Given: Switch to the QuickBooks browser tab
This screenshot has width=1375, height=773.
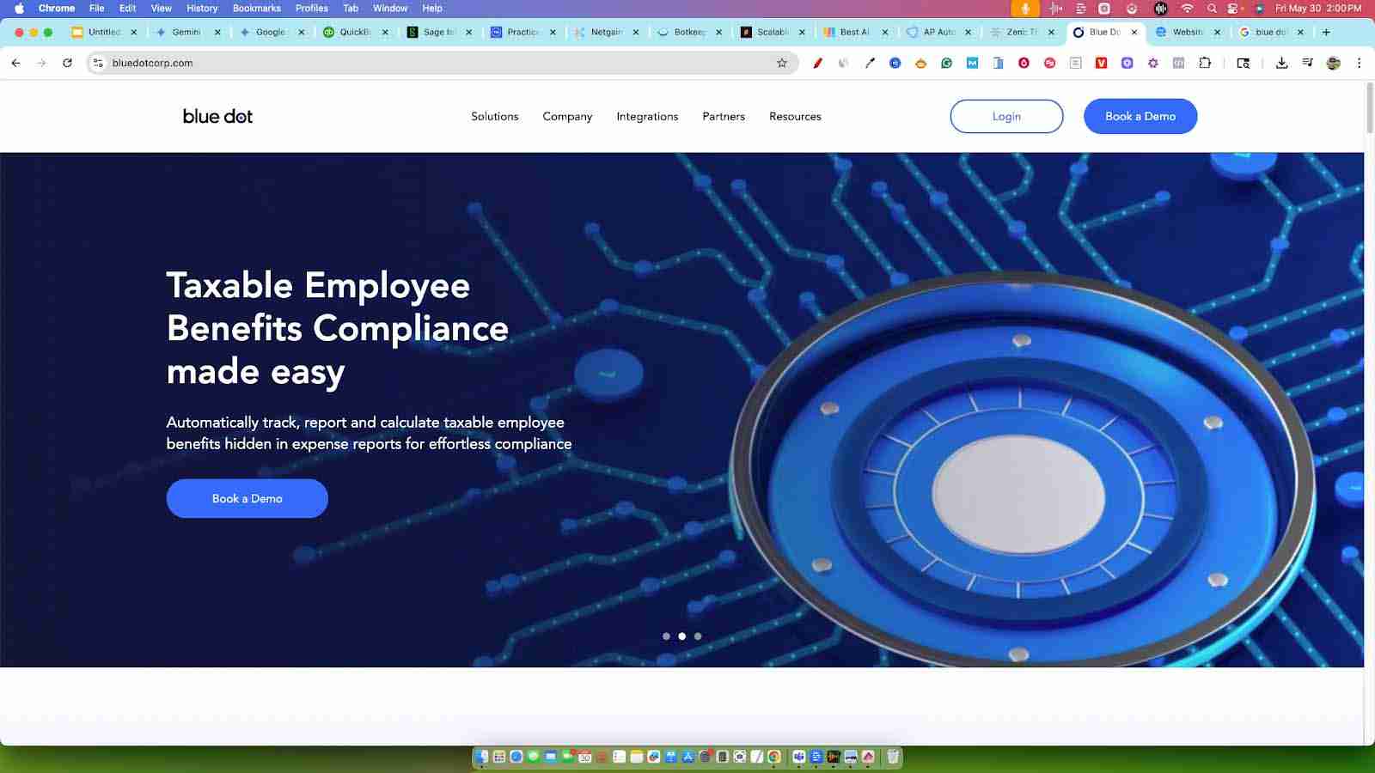Looking at the screenshot, I should [x=354, y=32].
